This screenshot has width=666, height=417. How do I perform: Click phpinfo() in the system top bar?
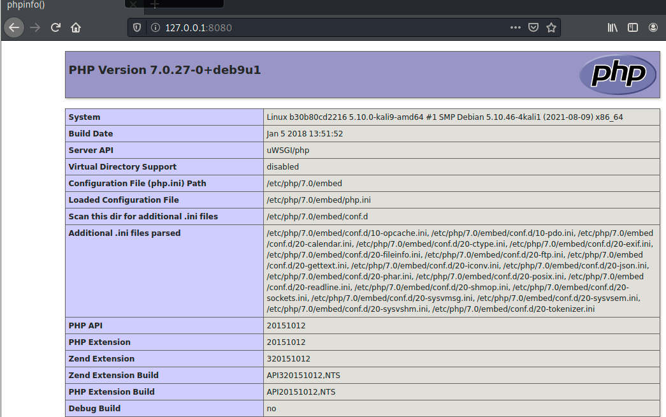[x=25, y=5]
